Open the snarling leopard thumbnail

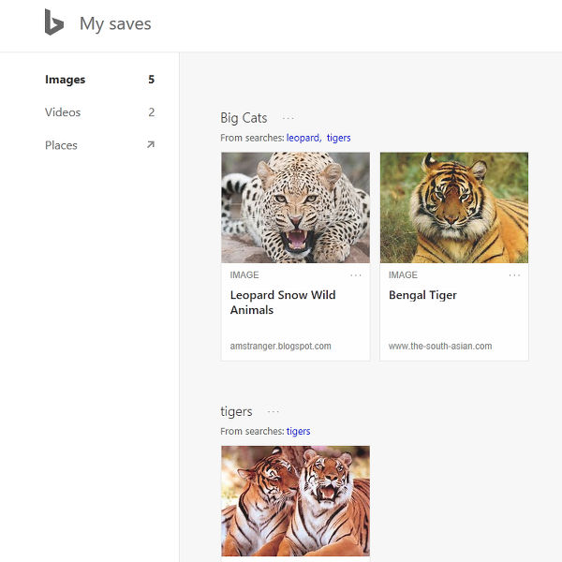tap(295, 208)
